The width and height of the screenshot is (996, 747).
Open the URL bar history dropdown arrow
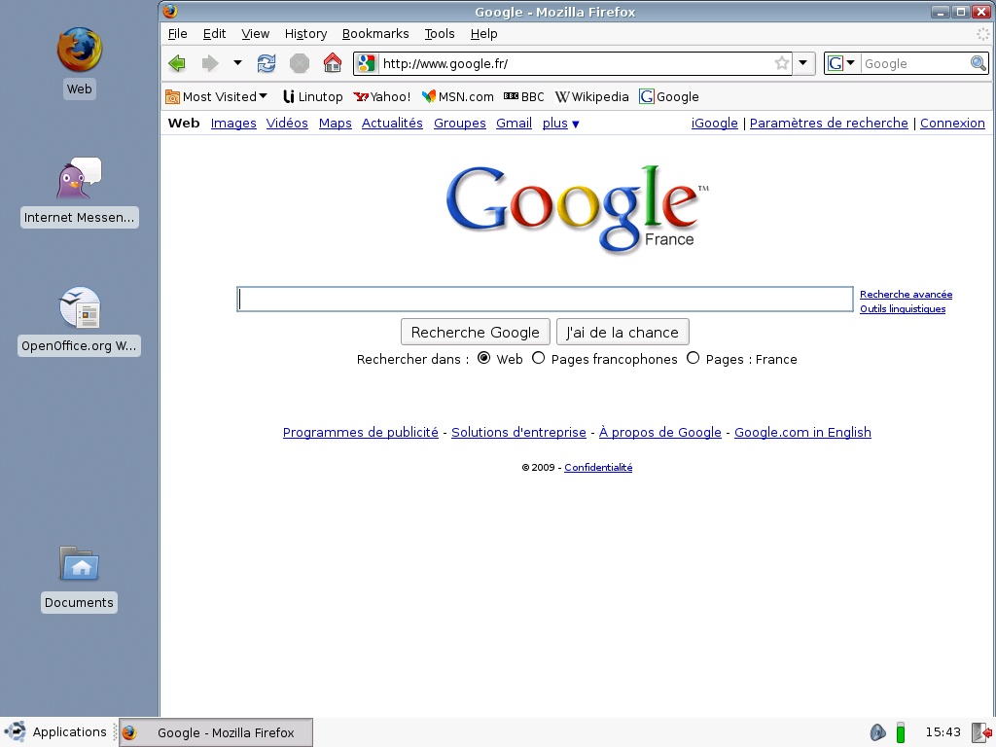click(802, 63)
